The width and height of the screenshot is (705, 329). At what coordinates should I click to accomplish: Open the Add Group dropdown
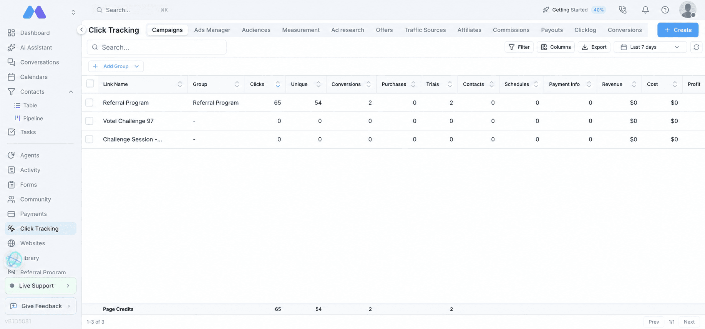(116, 66)
